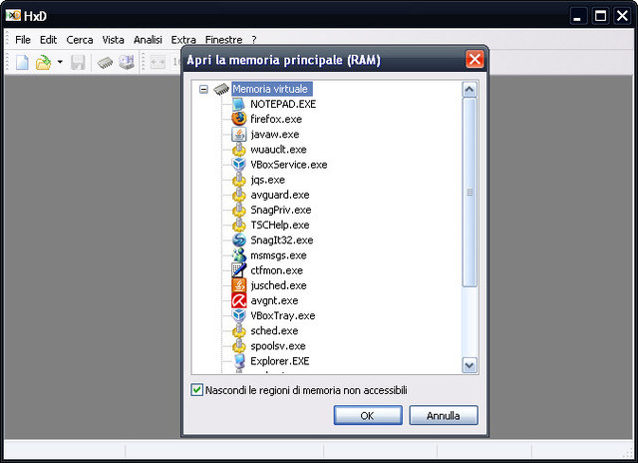The height and width of the screenshot is (463, 638).
Task: Click the Firefox icon beside firefox.exe
Action: pyautogui.click(x=239, y=119)
